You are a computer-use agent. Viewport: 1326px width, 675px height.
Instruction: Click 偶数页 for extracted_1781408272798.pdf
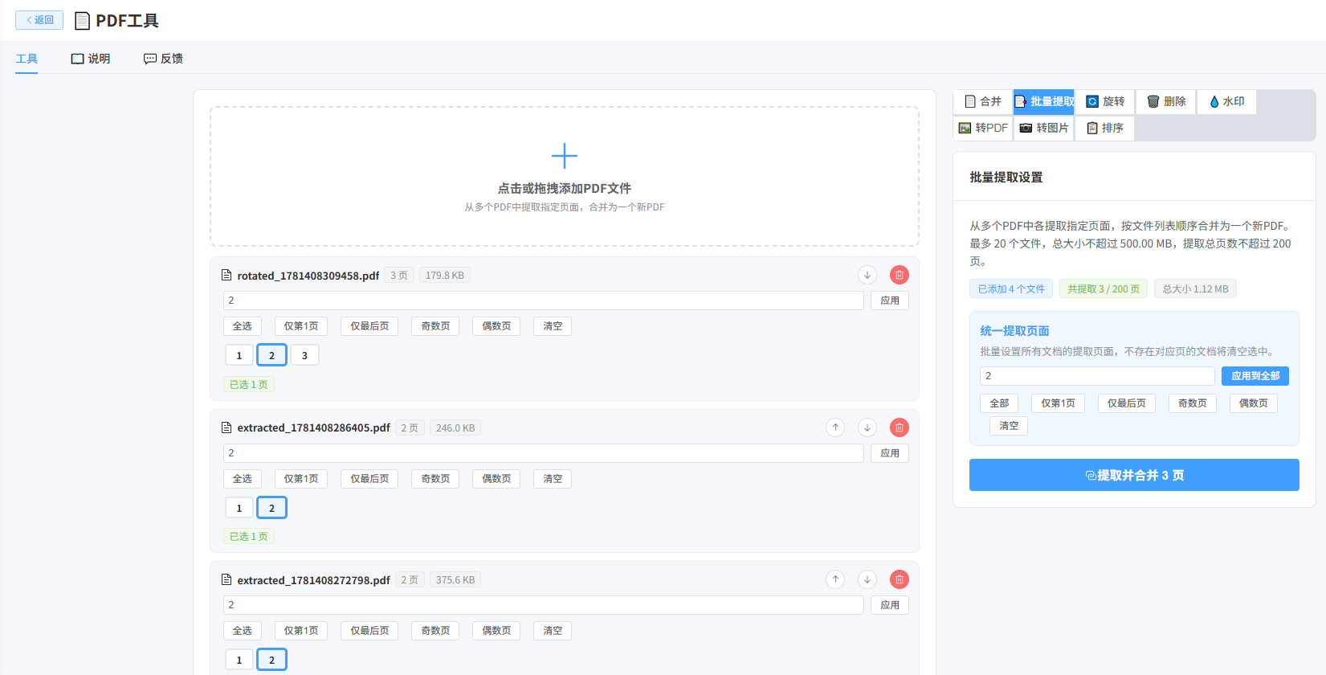(x=496, y=631)
